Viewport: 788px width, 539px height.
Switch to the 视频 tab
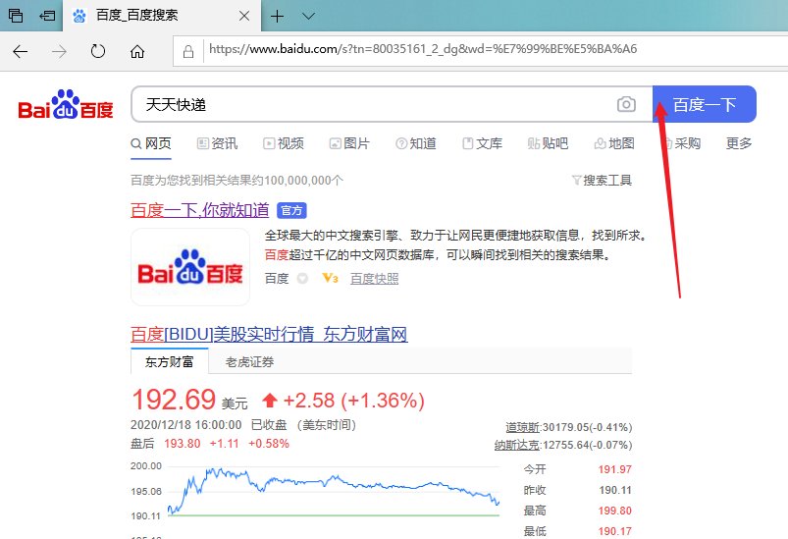pyautogui.click(x=284, y=143)
